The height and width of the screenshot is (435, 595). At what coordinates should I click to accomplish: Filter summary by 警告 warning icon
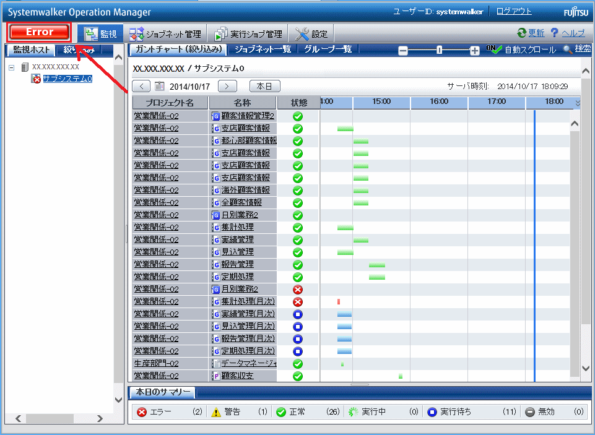[215, 412]
